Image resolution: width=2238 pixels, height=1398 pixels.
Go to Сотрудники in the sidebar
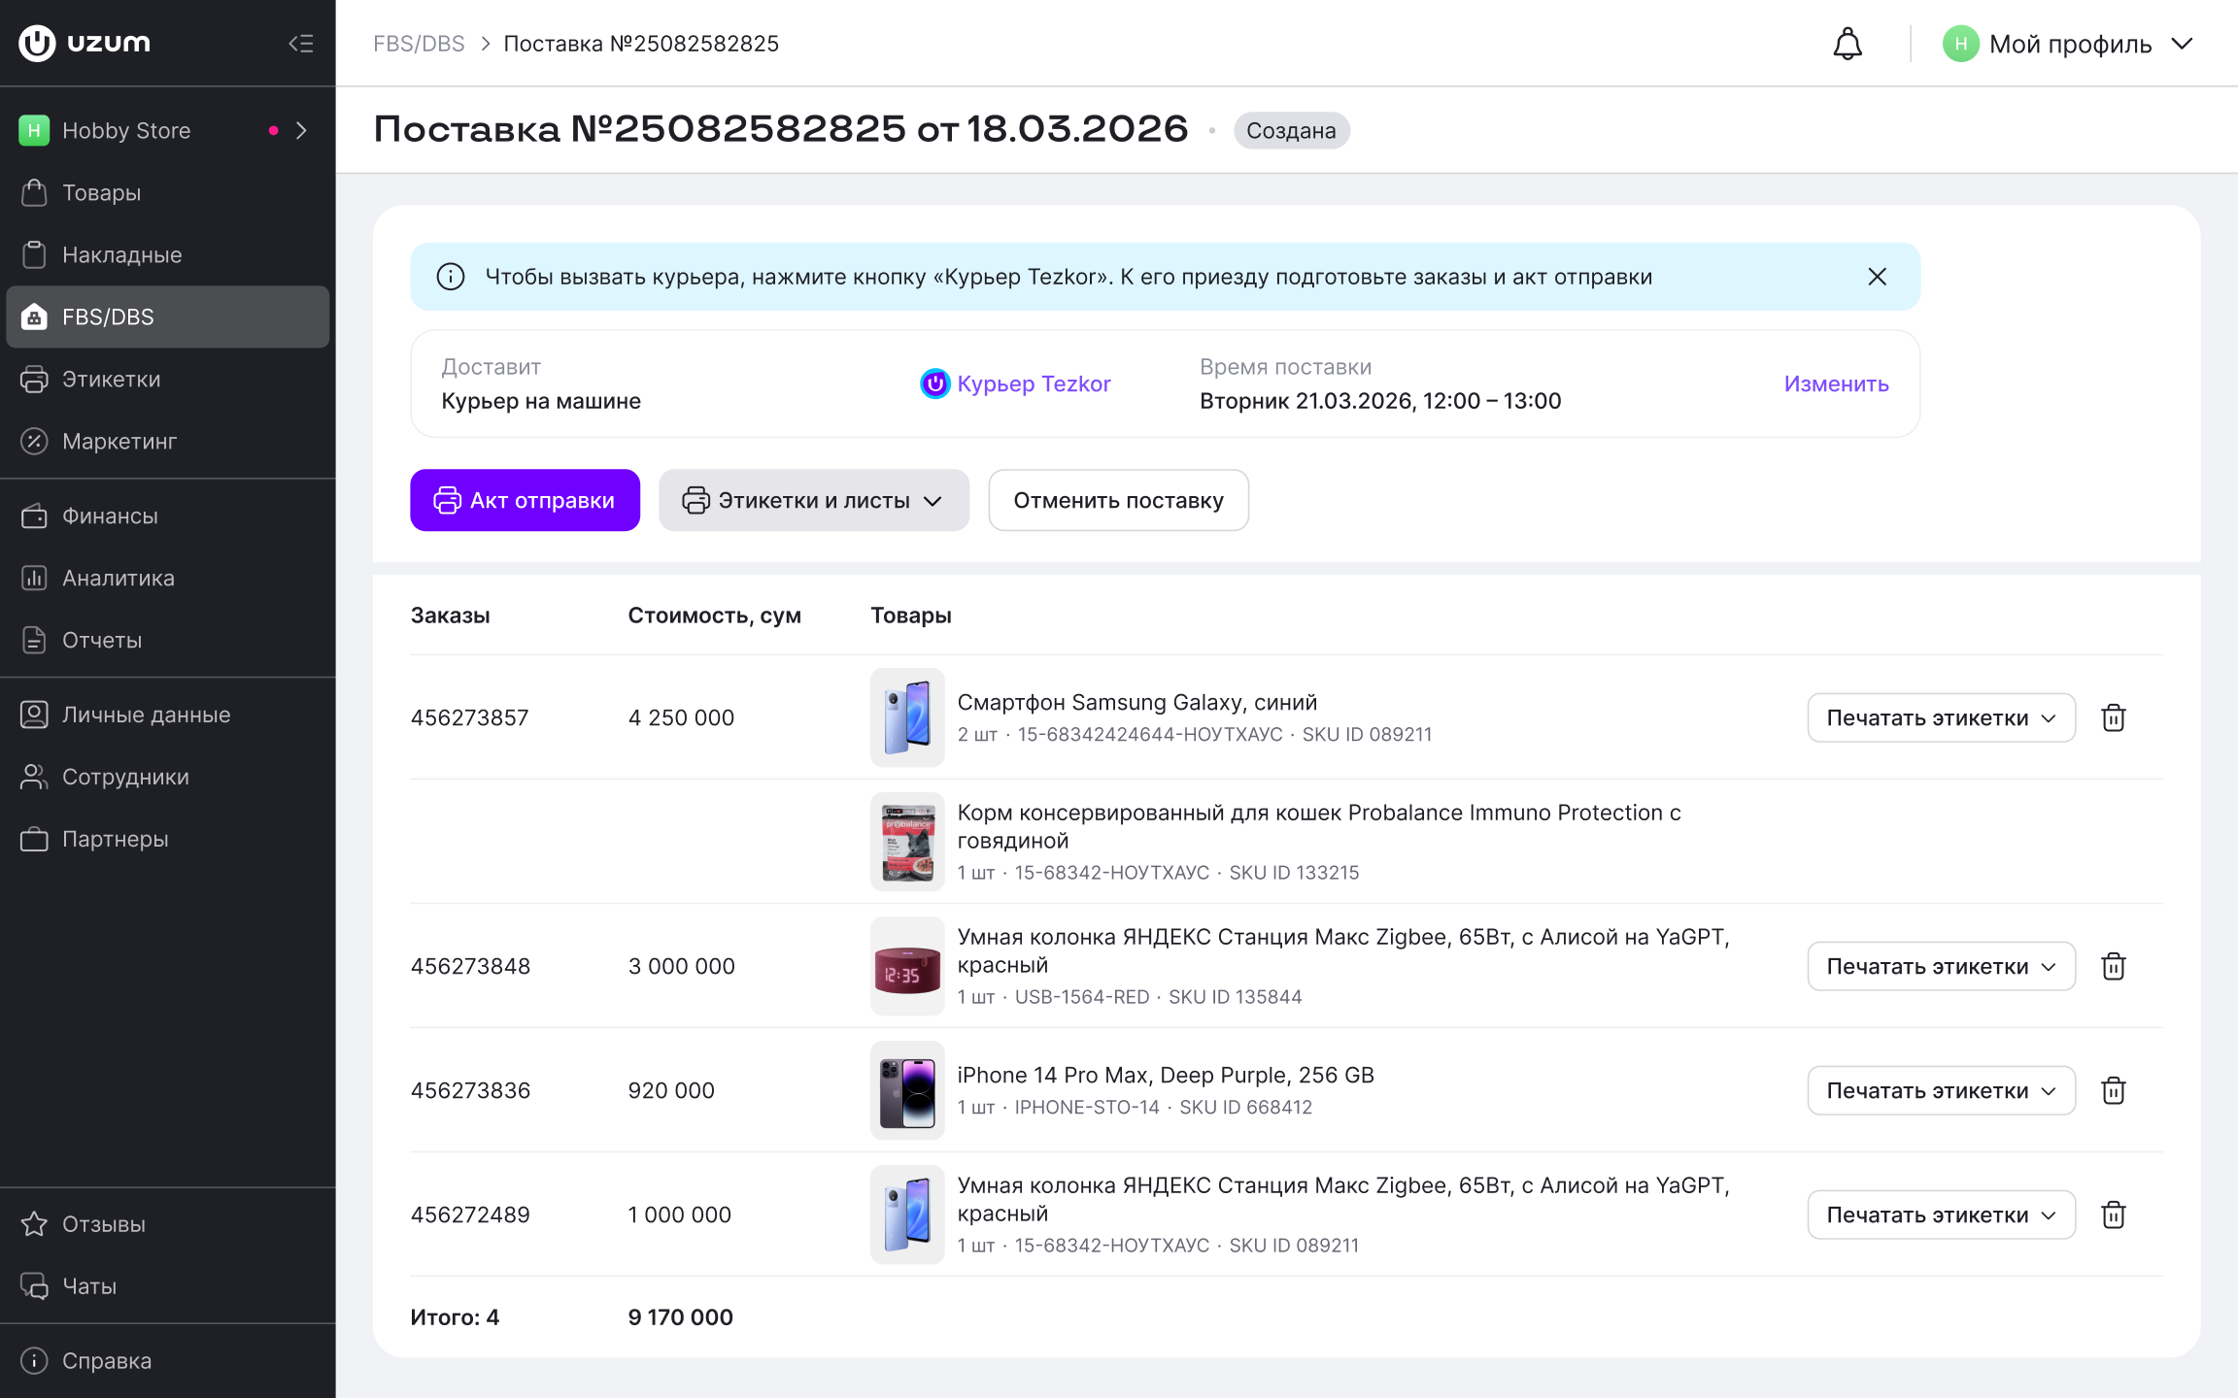point(167,777)
